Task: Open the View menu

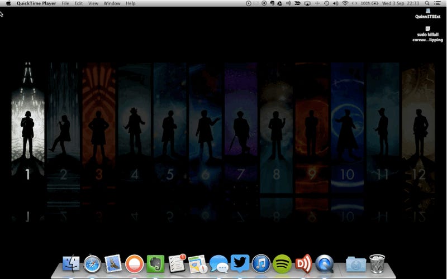Action: [x=93, y=3]
